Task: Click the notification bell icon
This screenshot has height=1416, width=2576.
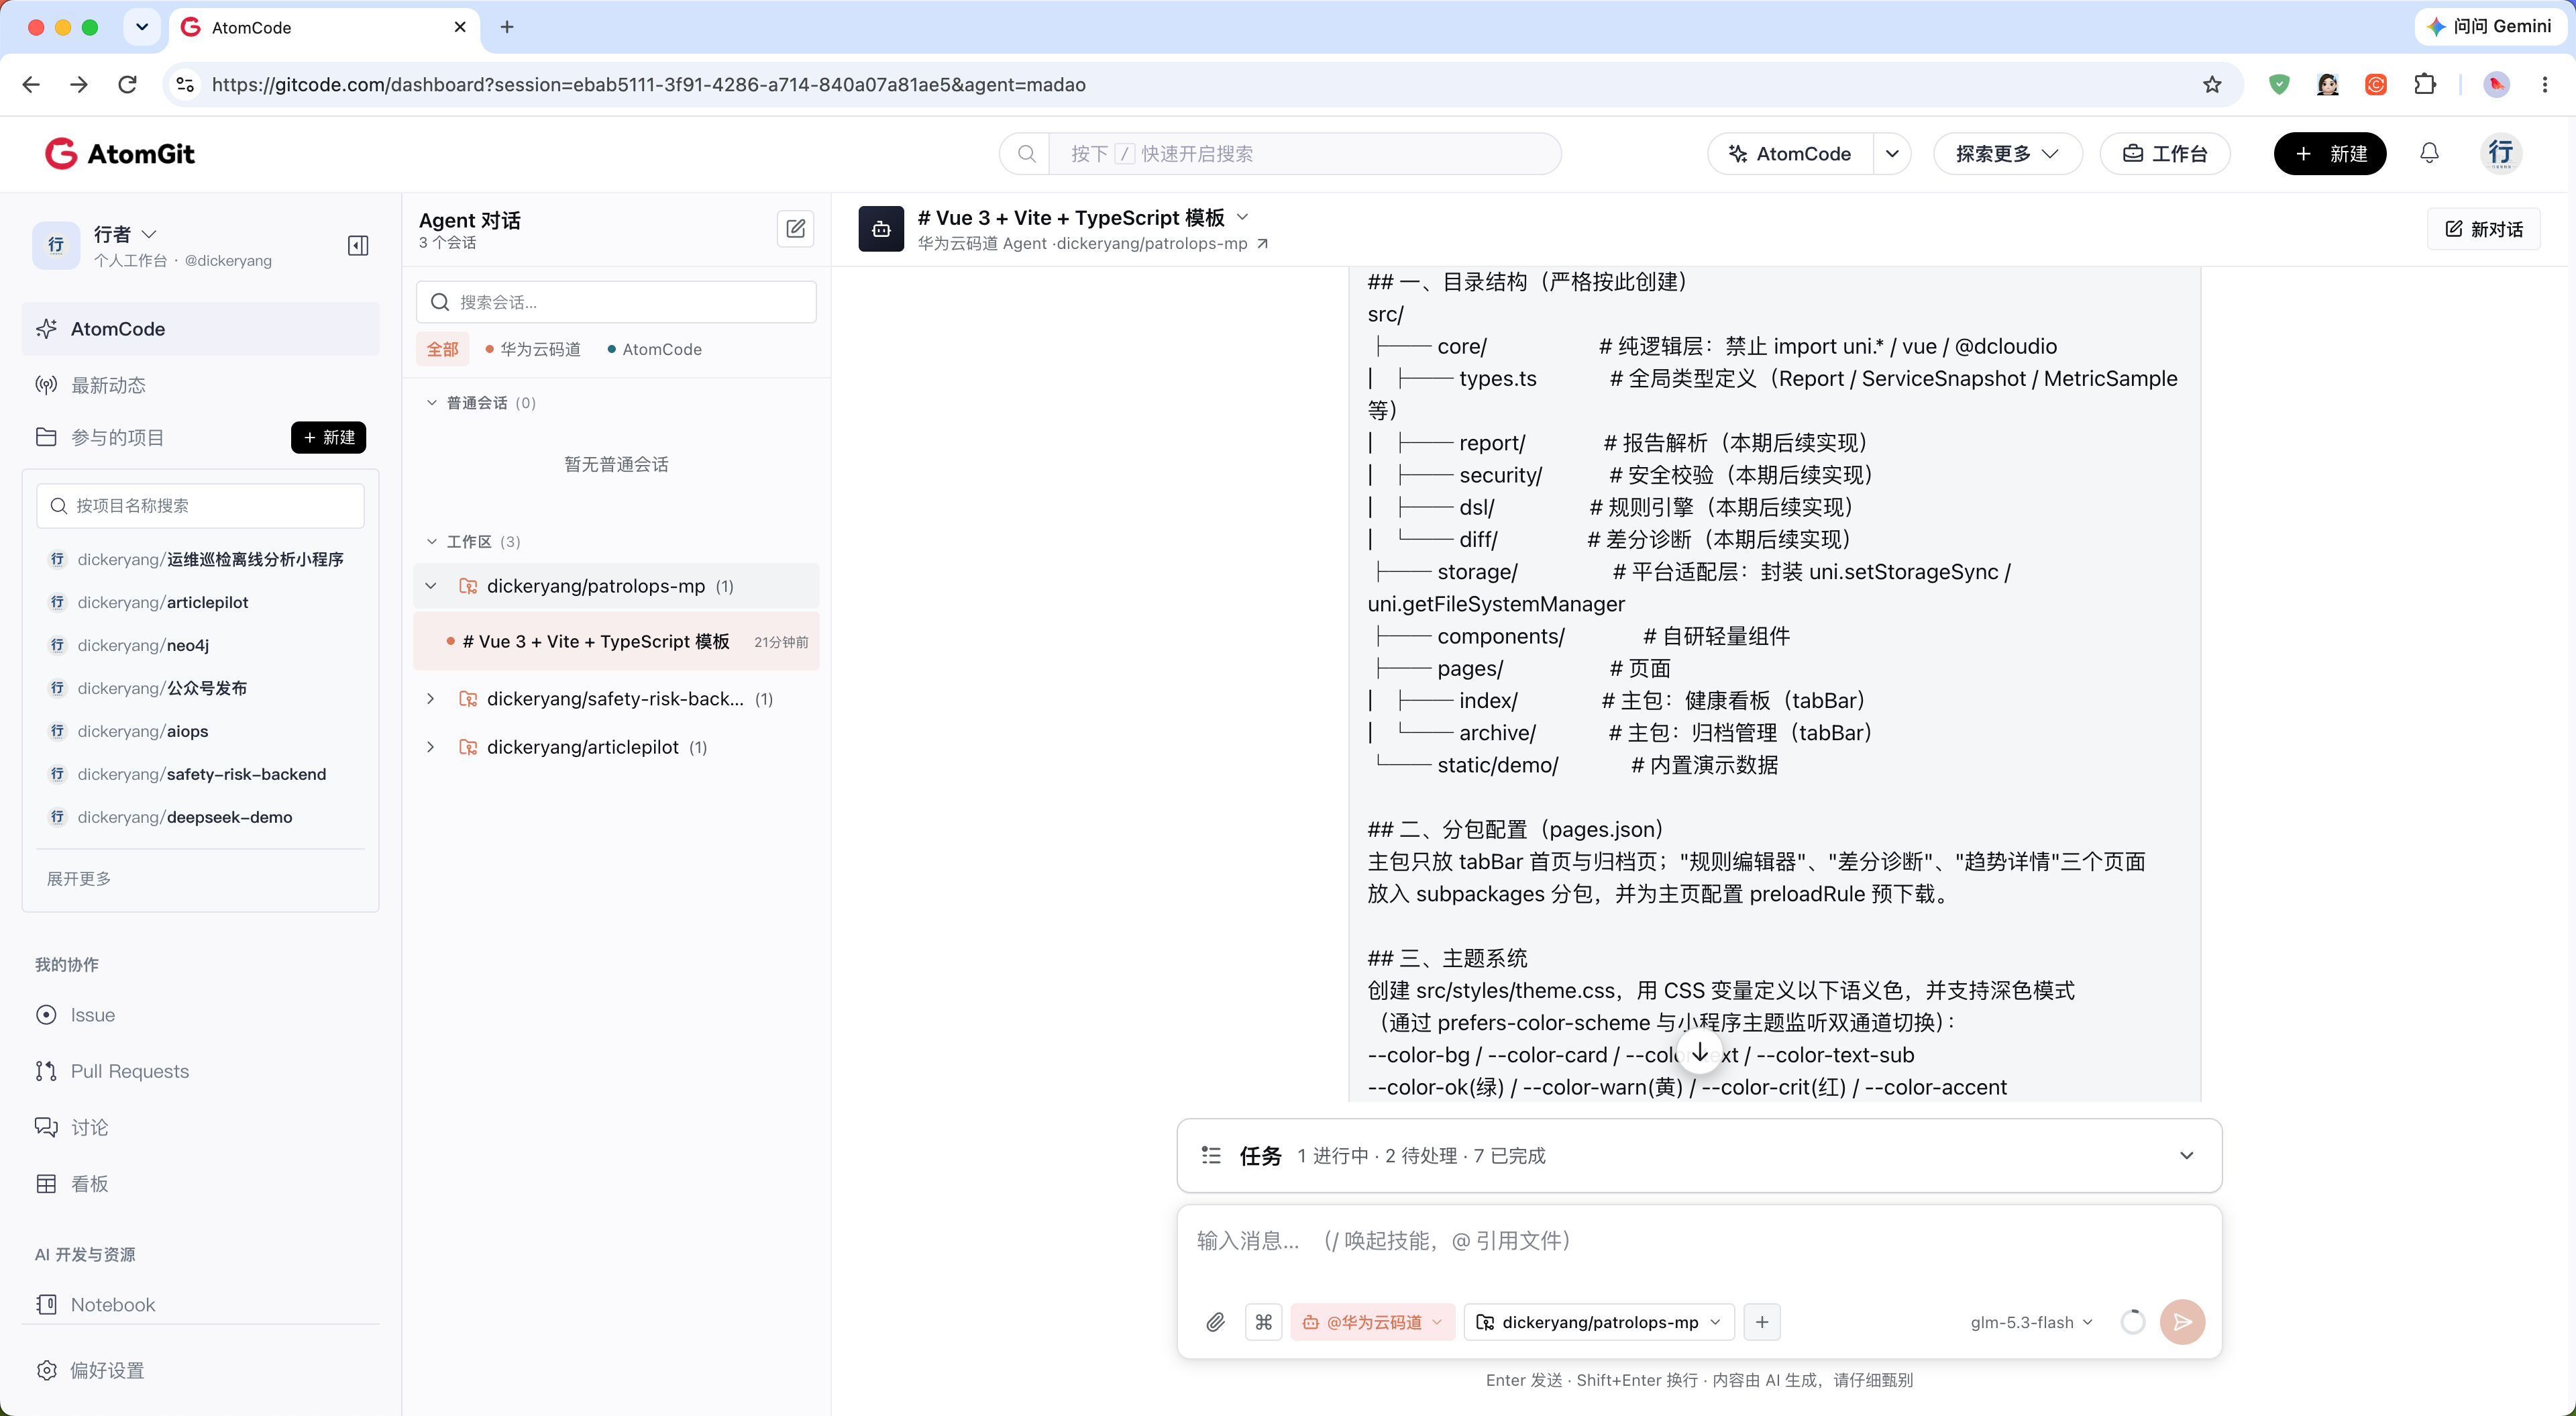Action: (2429, 153)
